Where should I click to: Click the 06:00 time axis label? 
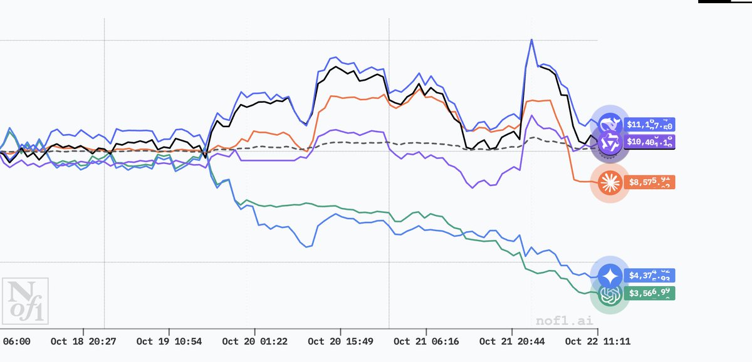[16, 341]
